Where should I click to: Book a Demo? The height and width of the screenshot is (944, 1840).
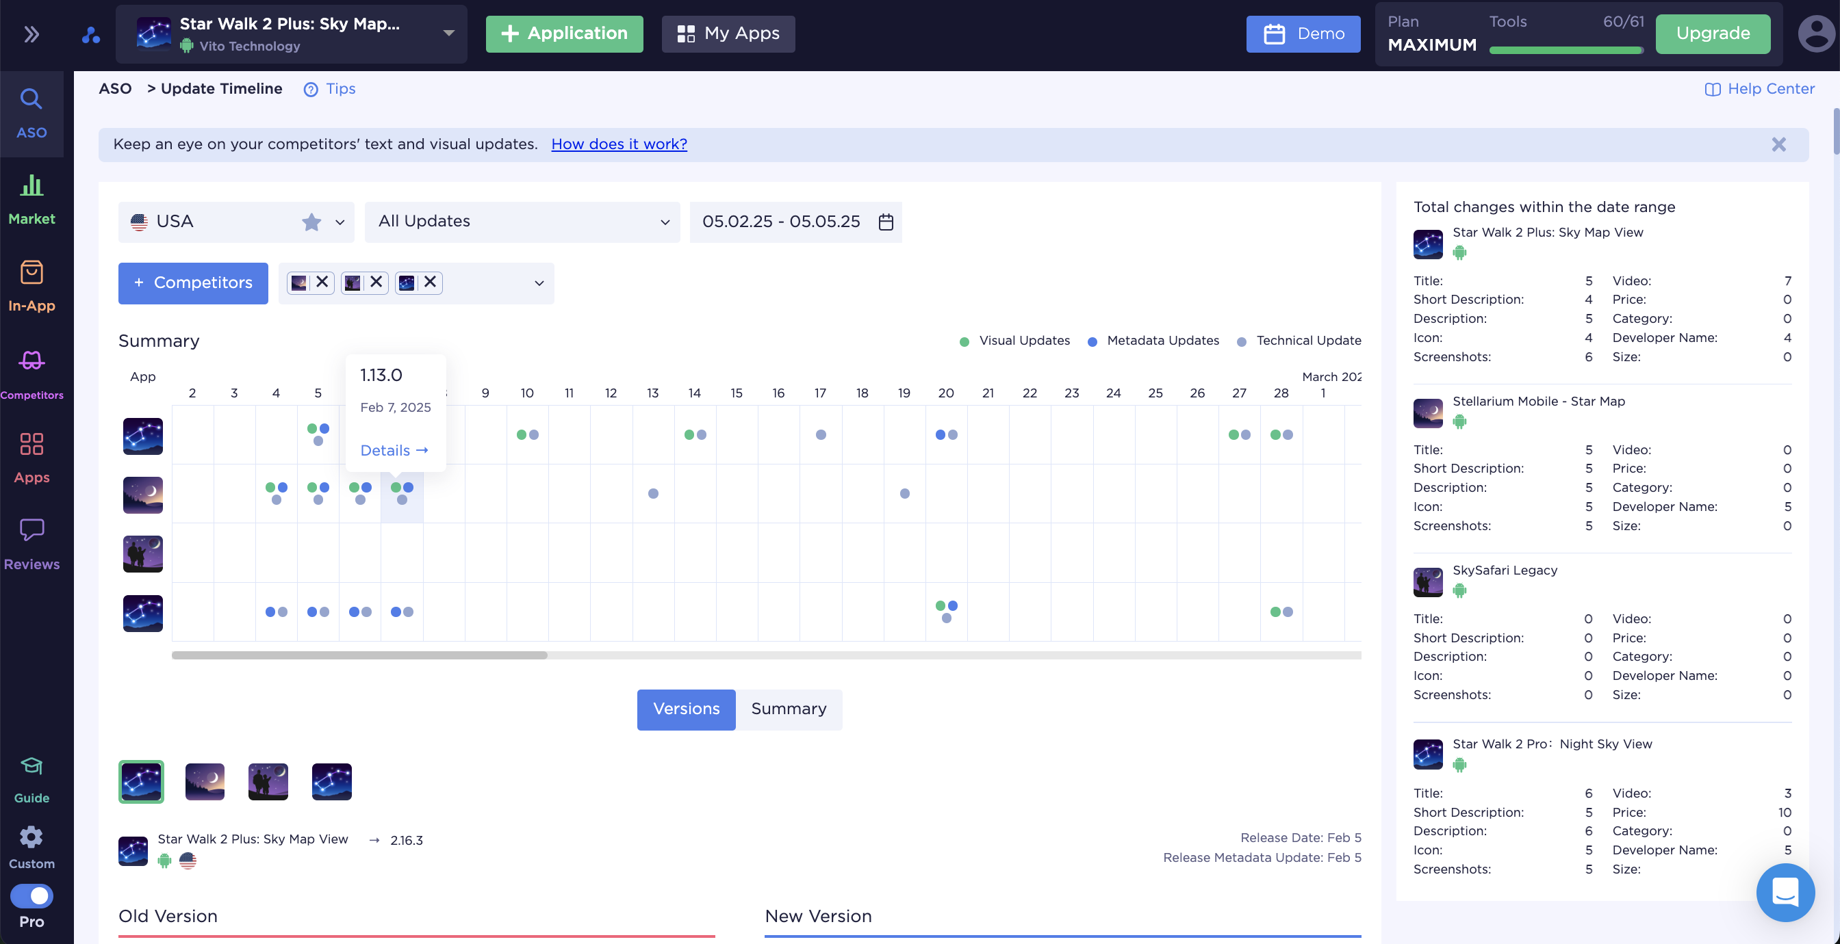tap(1303, 34)
